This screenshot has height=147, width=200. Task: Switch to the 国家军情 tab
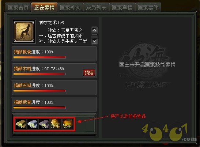pyautogui.click(x=122, y=8)
